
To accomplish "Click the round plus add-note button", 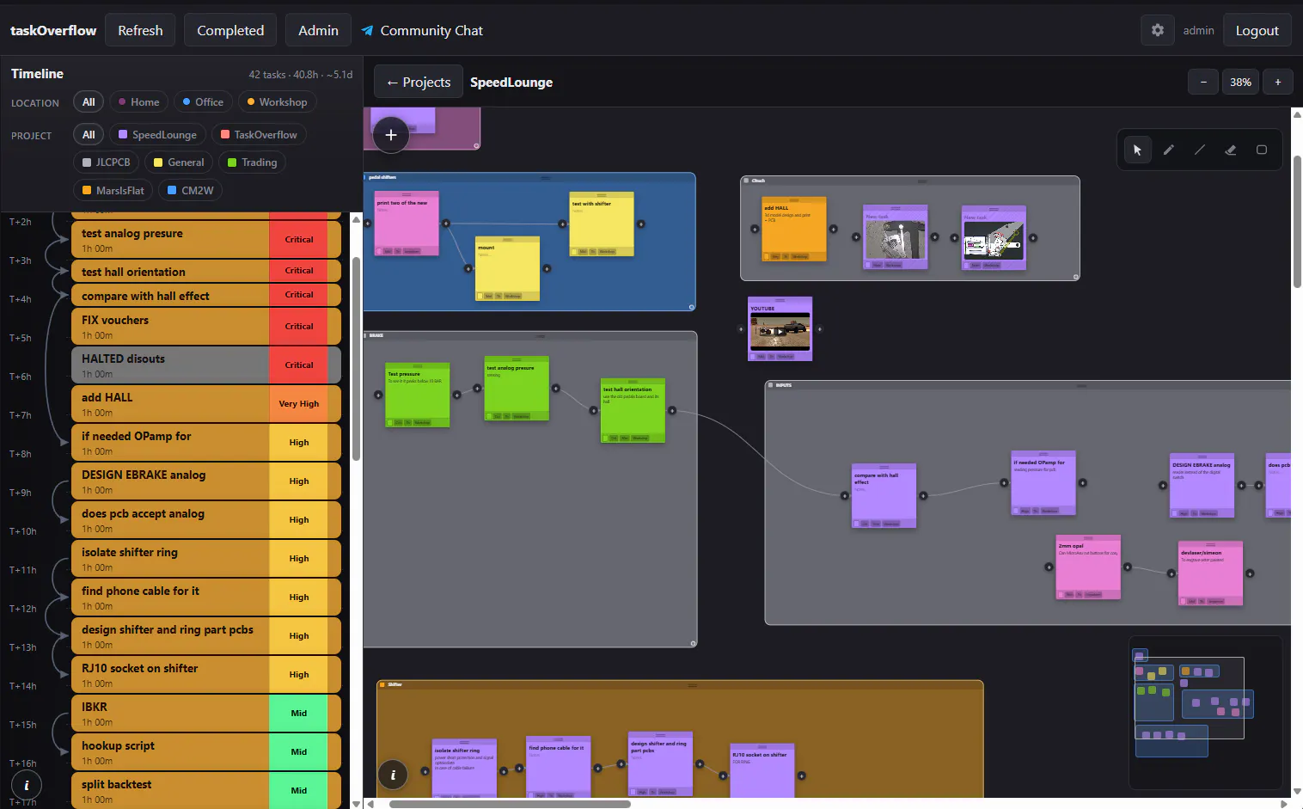I will coord(391,135).
